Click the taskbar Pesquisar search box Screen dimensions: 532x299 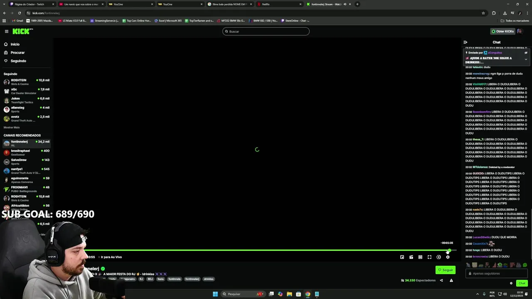pyautogui.click(x=243, y=294)
